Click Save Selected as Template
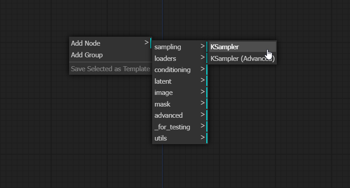Viewport: 350px width, 188px height. [110, 69]
